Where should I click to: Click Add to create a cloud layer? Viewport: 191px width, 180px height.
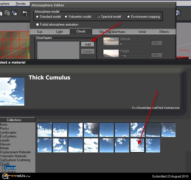[88, 45]
